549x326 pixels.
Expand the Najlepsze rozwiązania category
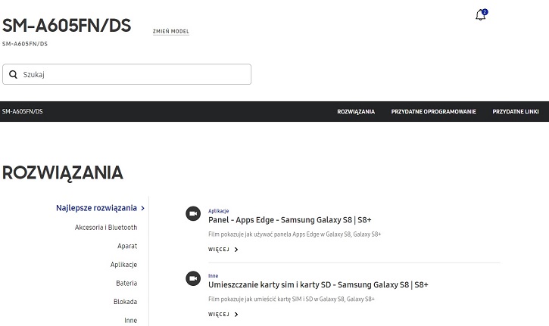click(100, 208)
